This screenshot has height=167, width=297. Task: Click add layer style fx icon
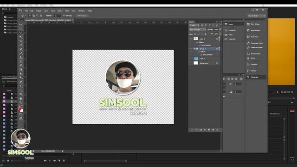[x=196, y=130]
